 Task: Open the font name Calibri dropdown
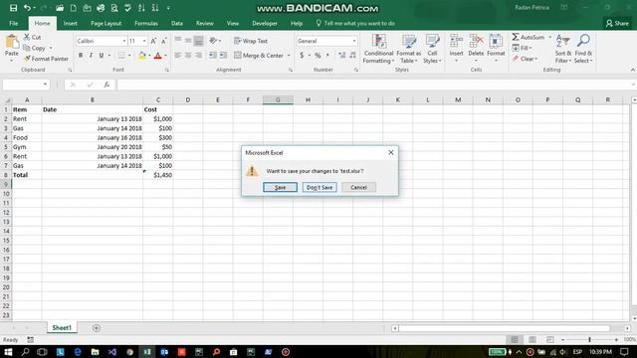pyautogui.click(x=123, y=41)
